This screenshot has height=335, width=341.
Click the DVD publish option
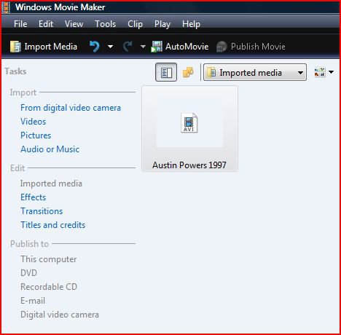29,273
